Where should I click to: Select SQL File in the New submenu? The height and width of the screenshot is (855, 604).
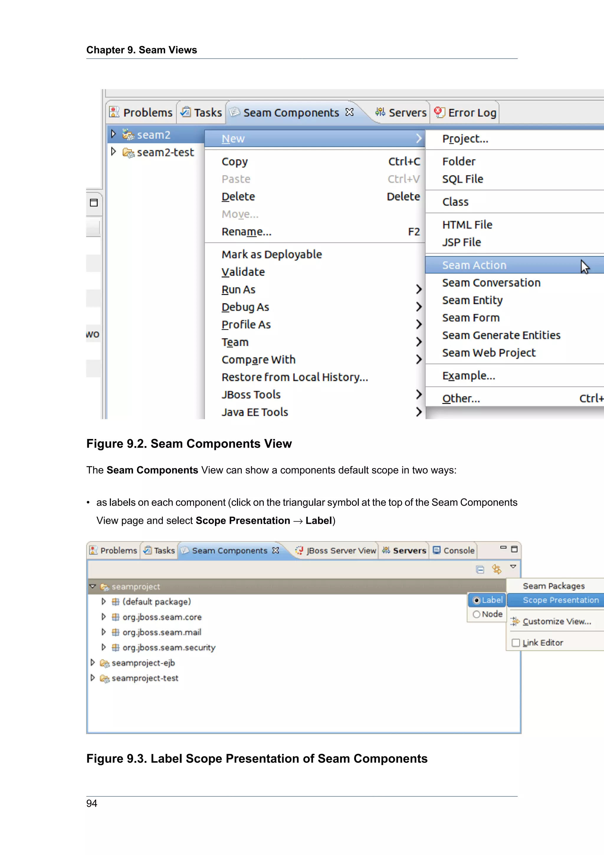coord(515,179)
